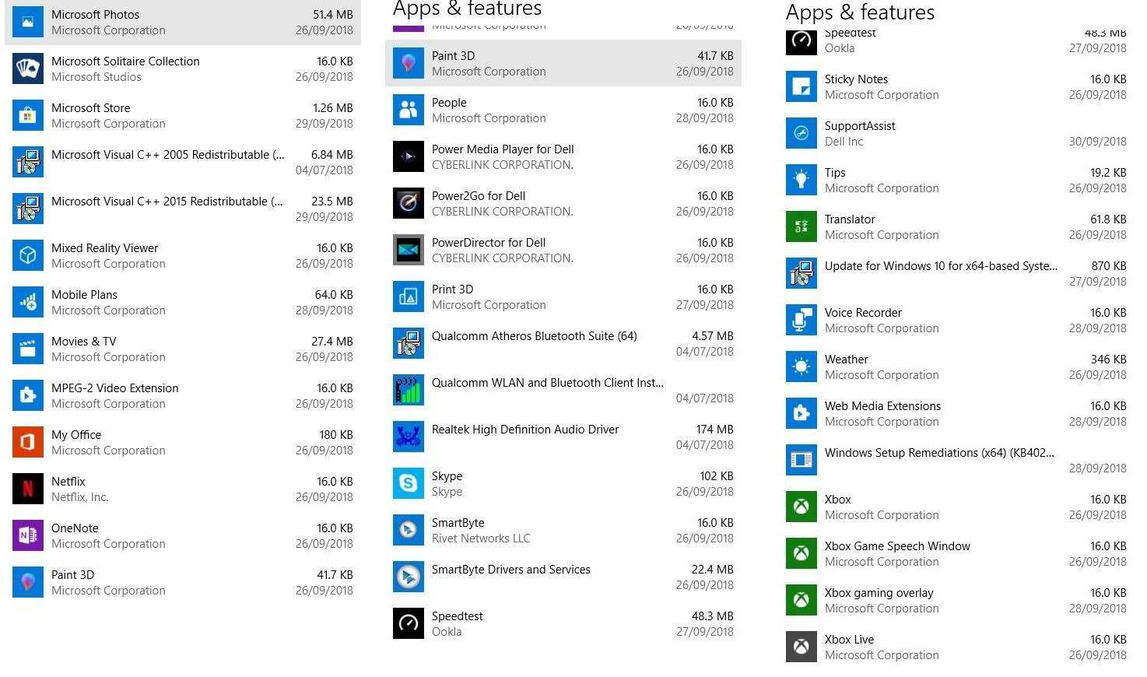Click 'Microsoft Studios' publisher text
The image size is (1147, 677).
96,76
